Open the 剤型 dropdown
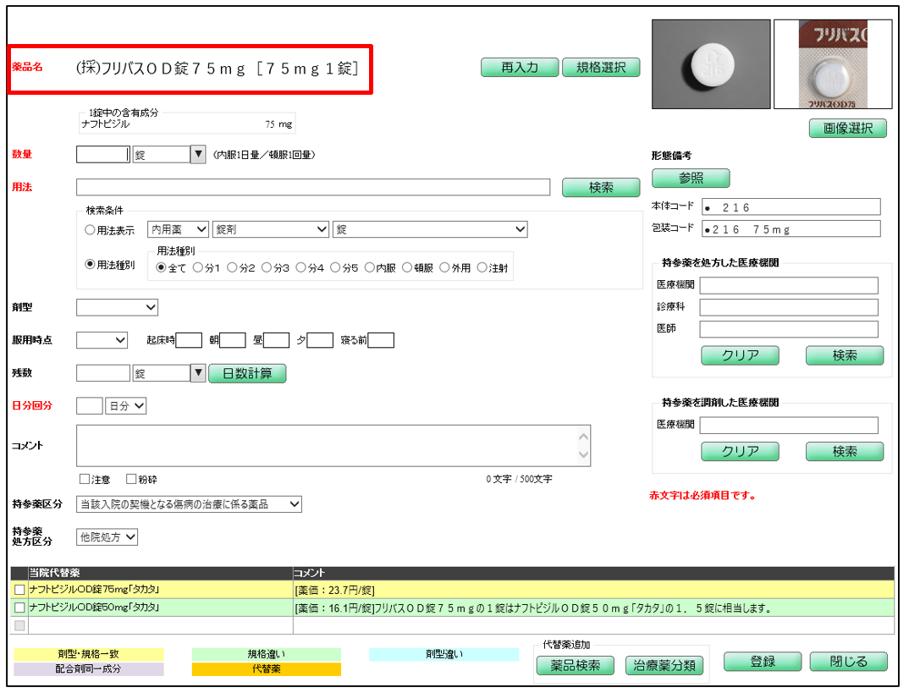The height and width of the screenshot is (693, 909). pos(117,307)
